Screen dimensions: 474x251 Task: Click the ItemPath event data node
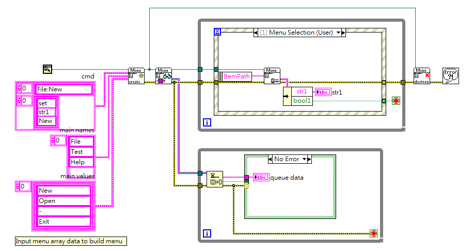pyautogui.click(x=235, y=76)
